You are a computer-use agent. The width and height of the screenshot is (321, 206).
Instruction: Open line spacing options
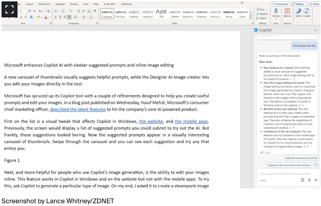pyautogui.click(x=75, y=17)
